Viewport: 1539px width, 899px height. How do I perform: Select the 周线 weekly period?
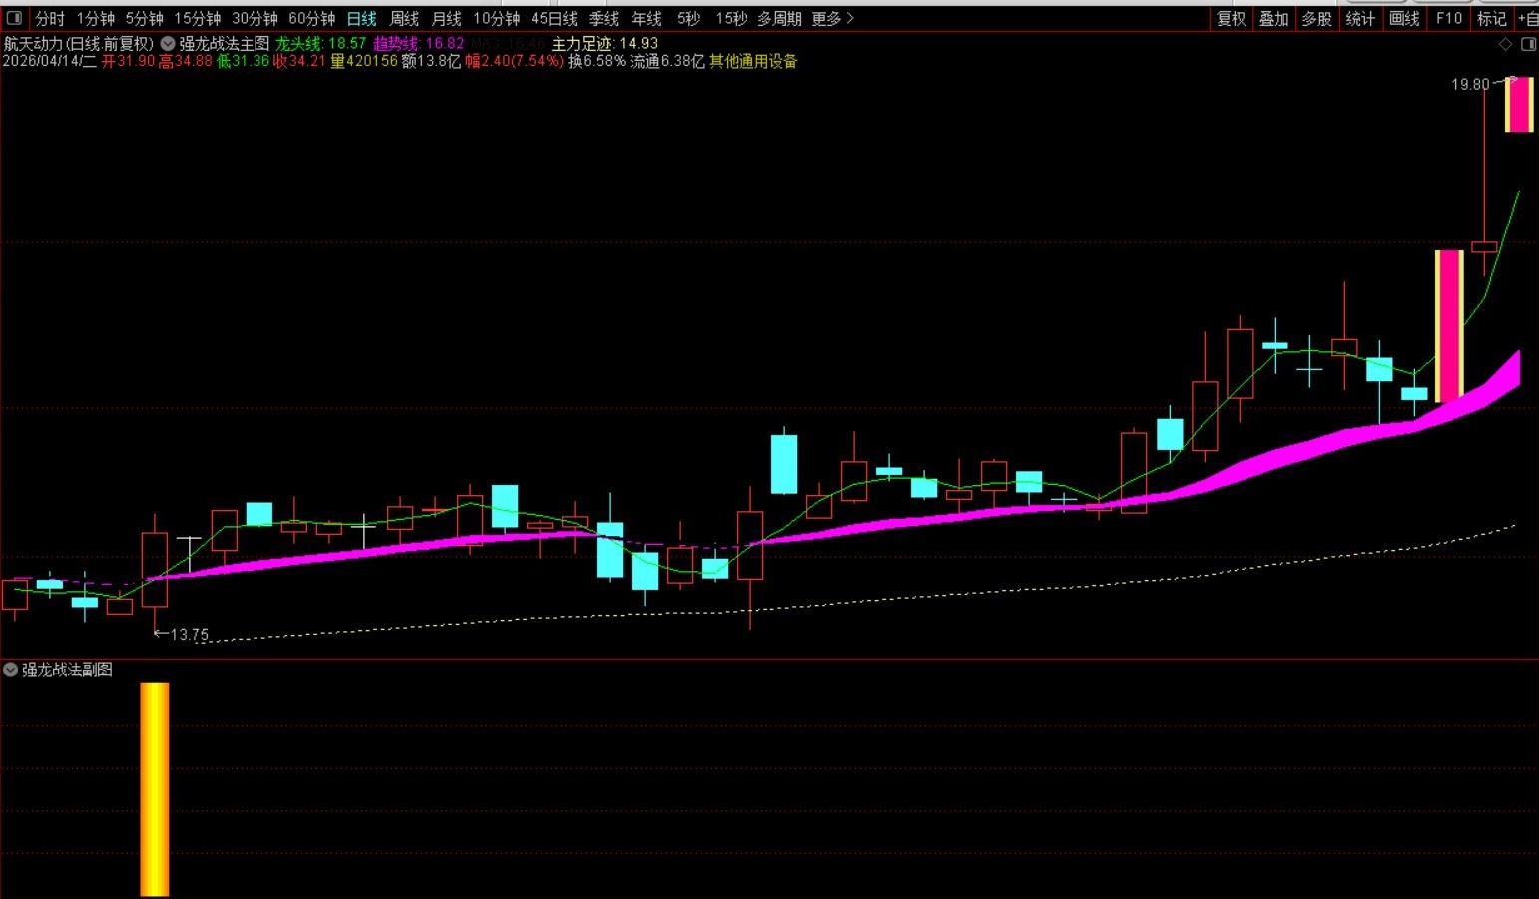click(x=404, y=18)
